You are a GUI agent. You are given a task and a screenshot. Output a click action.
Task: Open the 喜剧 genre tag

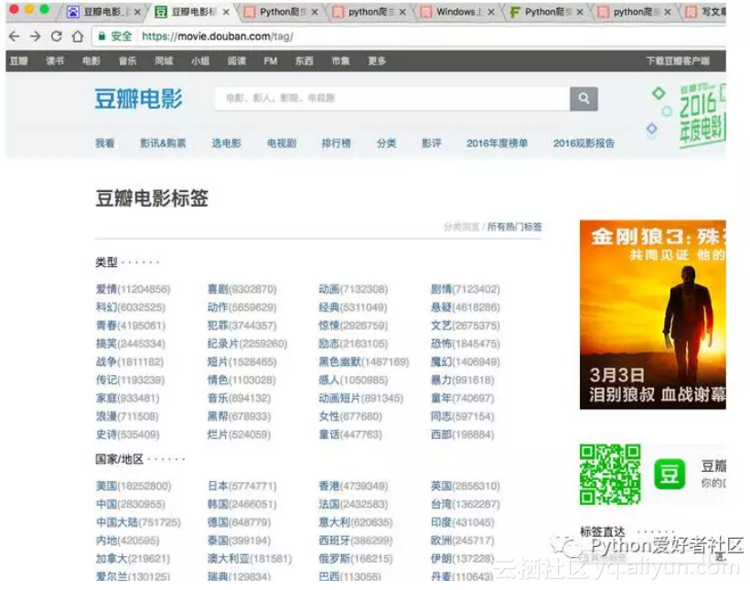(218, 289)
